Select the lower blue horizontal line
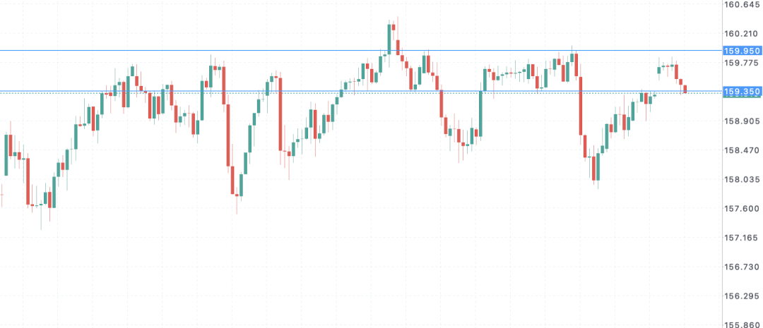Viewport: 763px width, 328px height. click(x=360, y=91)
